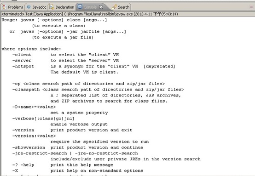
Task: Click the terminated Test Java Application header
Action: [90, 14]
